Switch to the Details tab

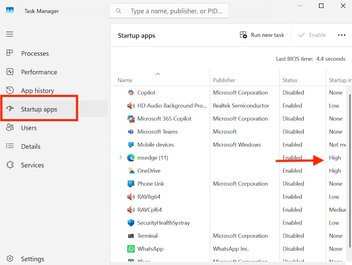click(30, 146)
